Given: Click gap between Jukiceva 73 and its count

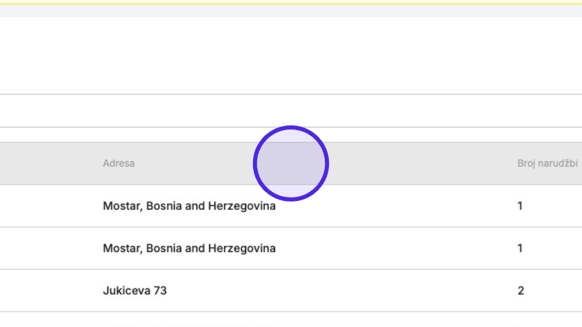Looking at the screenshot, I should click(x=341, y=291).
